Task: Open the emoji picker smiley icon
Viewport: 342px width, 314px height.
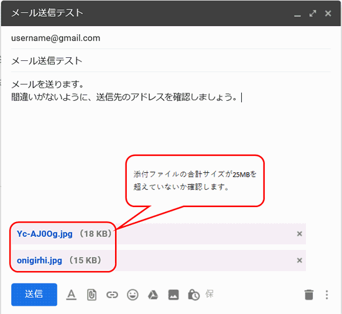Action: (132, 295)
